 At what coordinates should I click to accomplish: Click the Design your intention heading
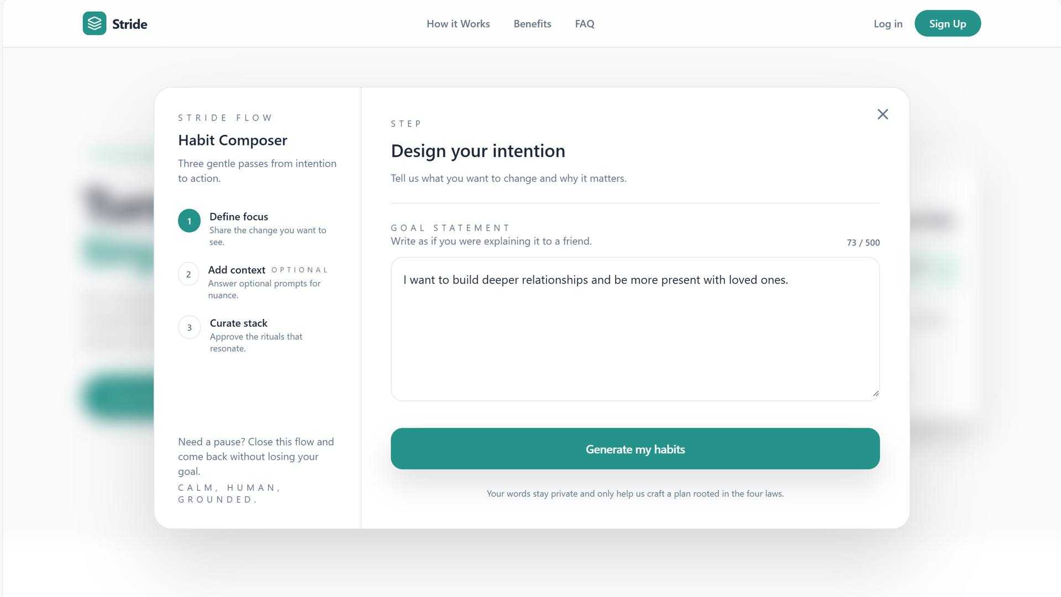[478, 151]
